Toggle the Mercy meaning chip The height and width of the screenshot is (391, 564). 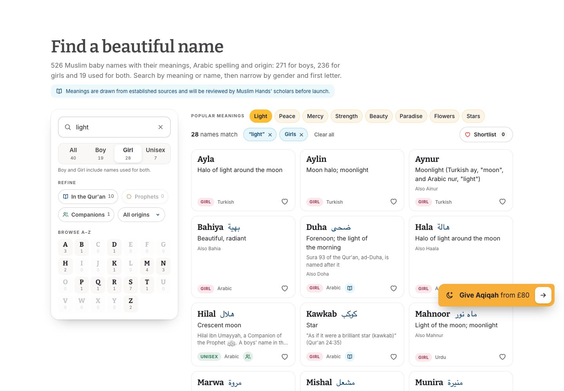(x=315, y=116)
